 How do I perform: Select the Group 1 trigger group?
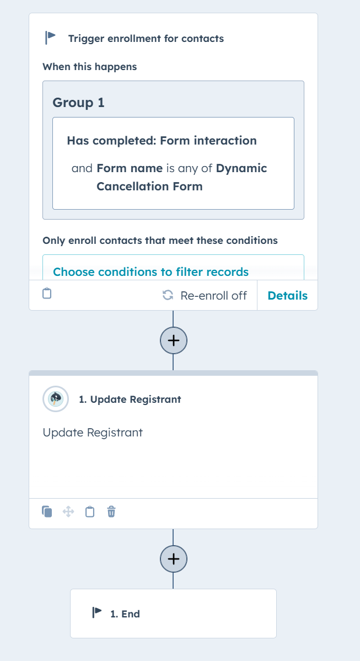[78, 103]
